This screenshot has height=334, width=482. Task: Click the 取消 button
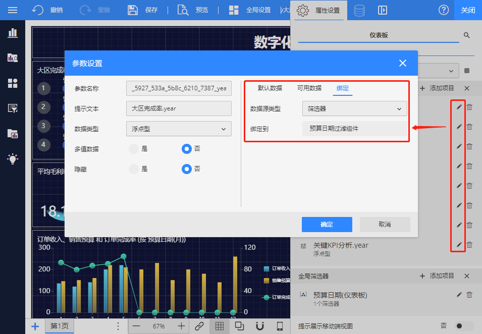tap(385, 225)
